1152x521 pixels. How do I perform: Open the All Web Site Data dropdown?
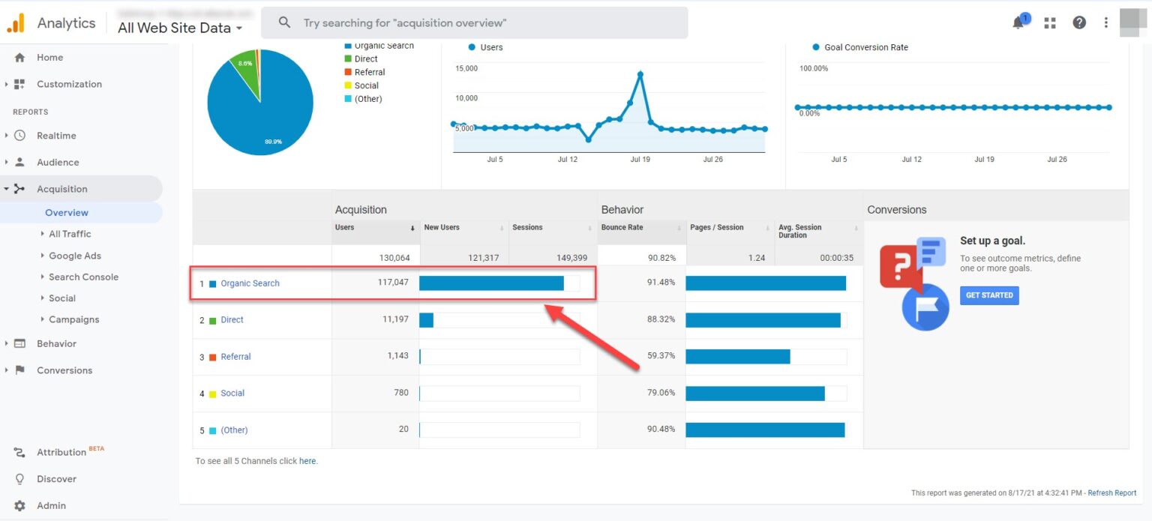coord(180,28)
